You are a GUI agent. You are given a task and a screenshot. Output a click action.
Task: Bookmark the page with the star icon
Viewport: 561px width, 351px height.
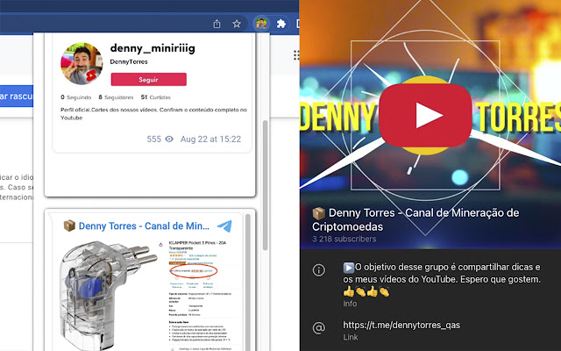point(237,24)
